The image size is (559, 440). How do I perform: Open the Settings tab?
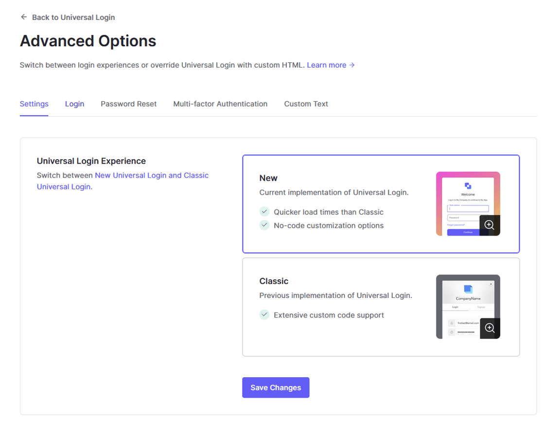click(34, 104)
